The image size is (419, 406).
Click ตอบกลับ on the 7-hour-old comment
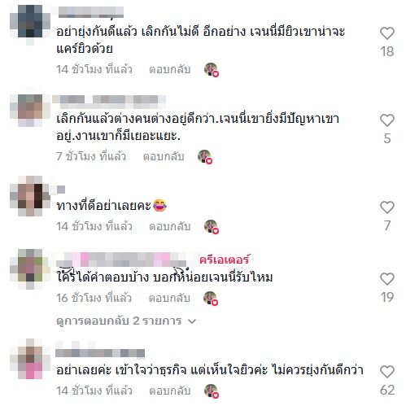tap(164, 157)
